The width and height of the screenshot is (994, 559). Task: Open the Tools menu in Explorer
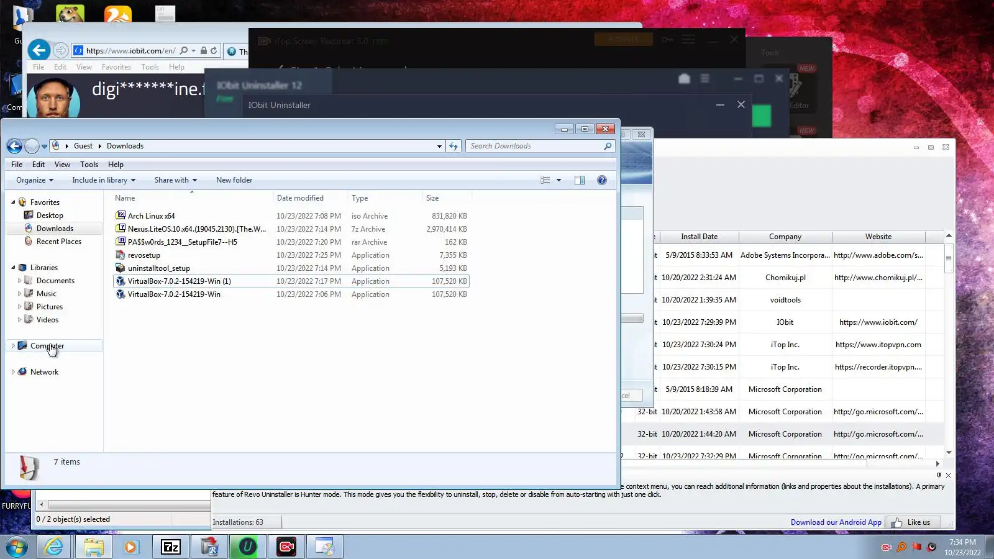click(89, 165)
